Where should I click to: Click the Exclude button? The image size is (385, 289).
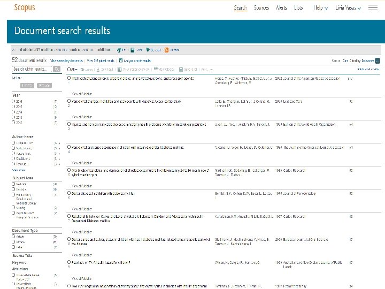coord(44,86)
